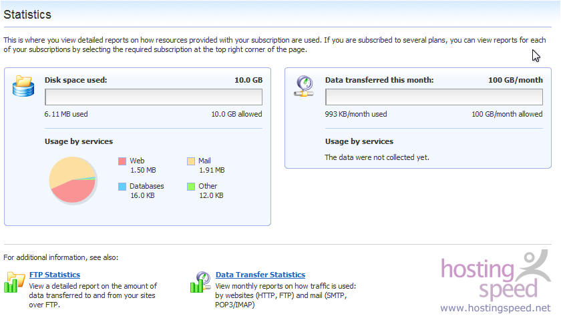Image resolution: width=561 pixels, height=320 pixels.
Task: Click the hosting speed logo
Action: [x=496, y=275]
